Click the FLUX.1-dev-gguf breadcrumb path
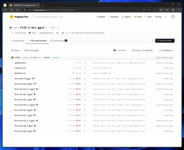Viewport: 184px width, 150px height. tap(31, 50)
